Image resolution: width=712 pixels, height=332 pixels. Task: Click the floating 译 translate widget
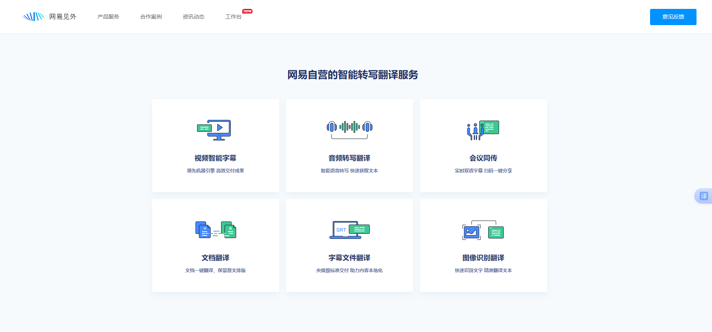click(703, 196)
